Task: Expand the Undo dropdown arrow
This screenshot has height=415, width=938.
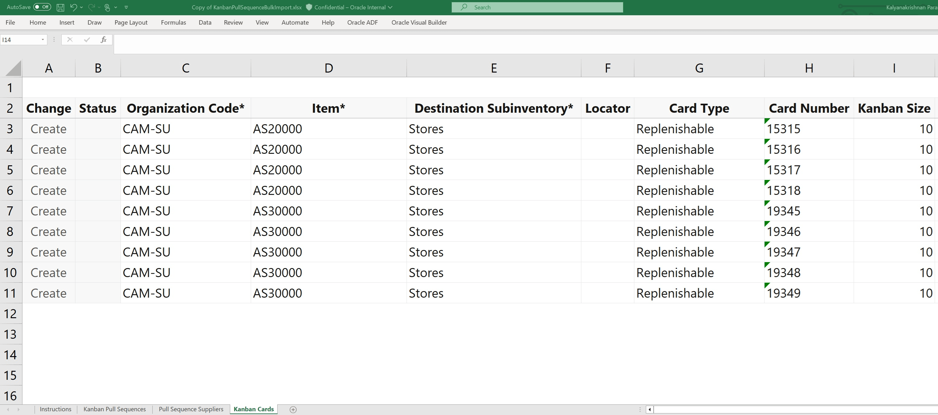Action: pos(82,7)
